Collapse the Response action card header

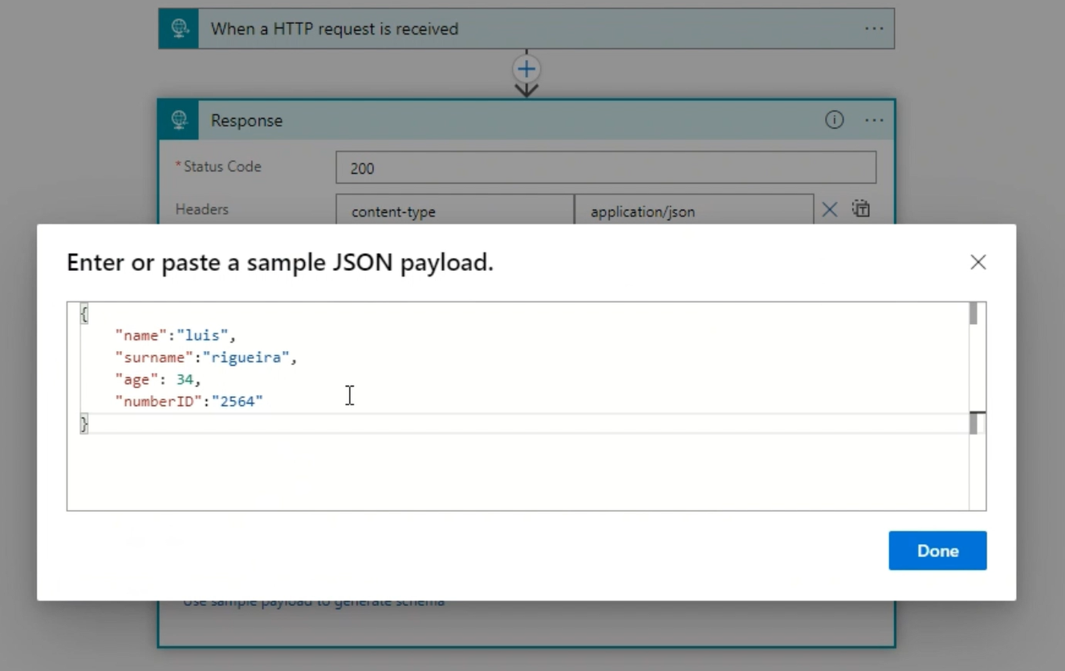point(482,120)
